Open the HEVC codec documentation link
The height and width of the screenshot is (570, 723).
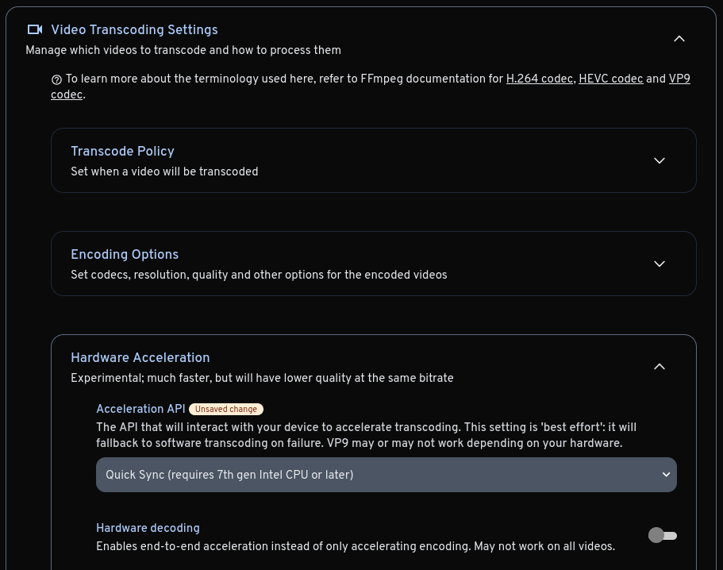610,79
